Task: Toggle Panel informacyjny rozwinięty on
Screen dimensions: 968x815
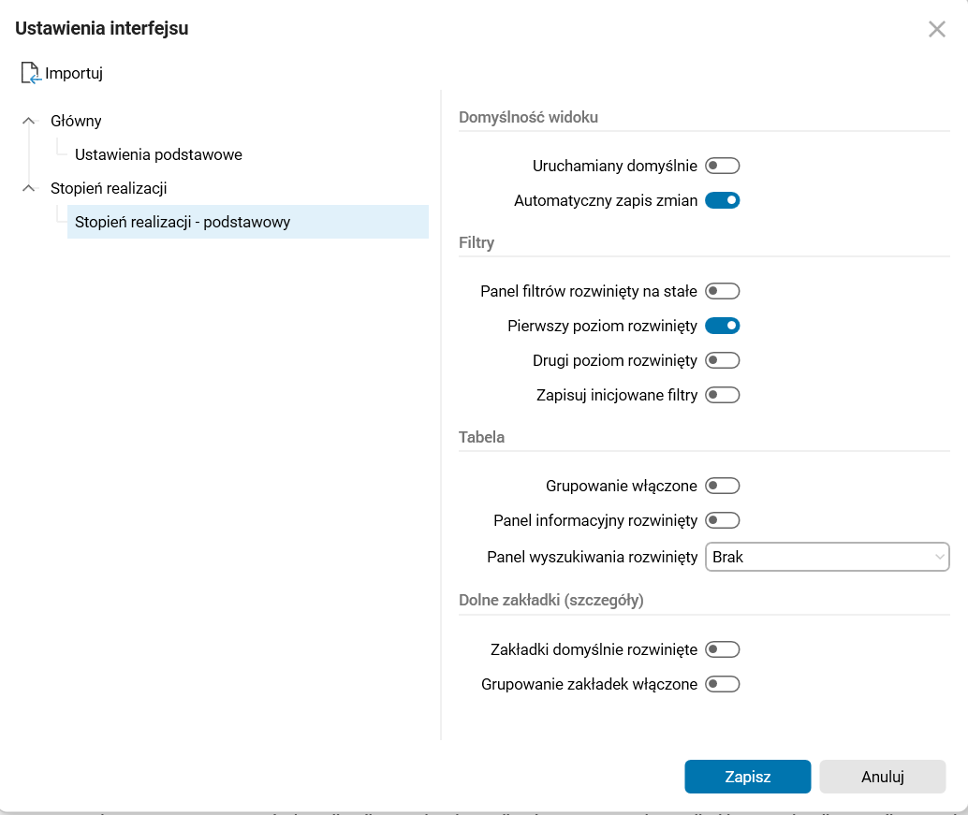Action: click(x=722, y=520)
